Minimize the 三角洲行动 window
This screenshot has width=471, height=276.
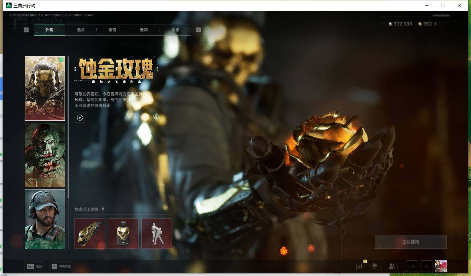(426, 5)
